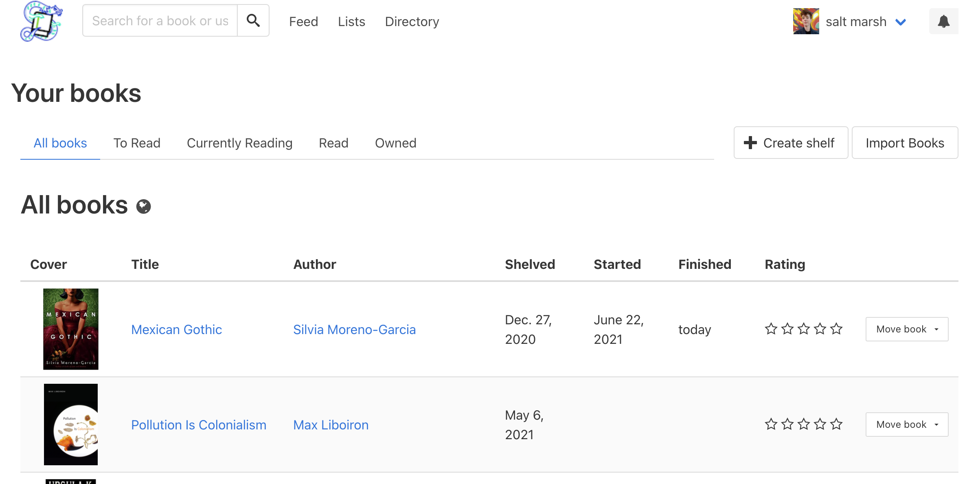Screen dimensions: 978x484
Task: Click the Import Books button
Action: [x=905, y=143]
